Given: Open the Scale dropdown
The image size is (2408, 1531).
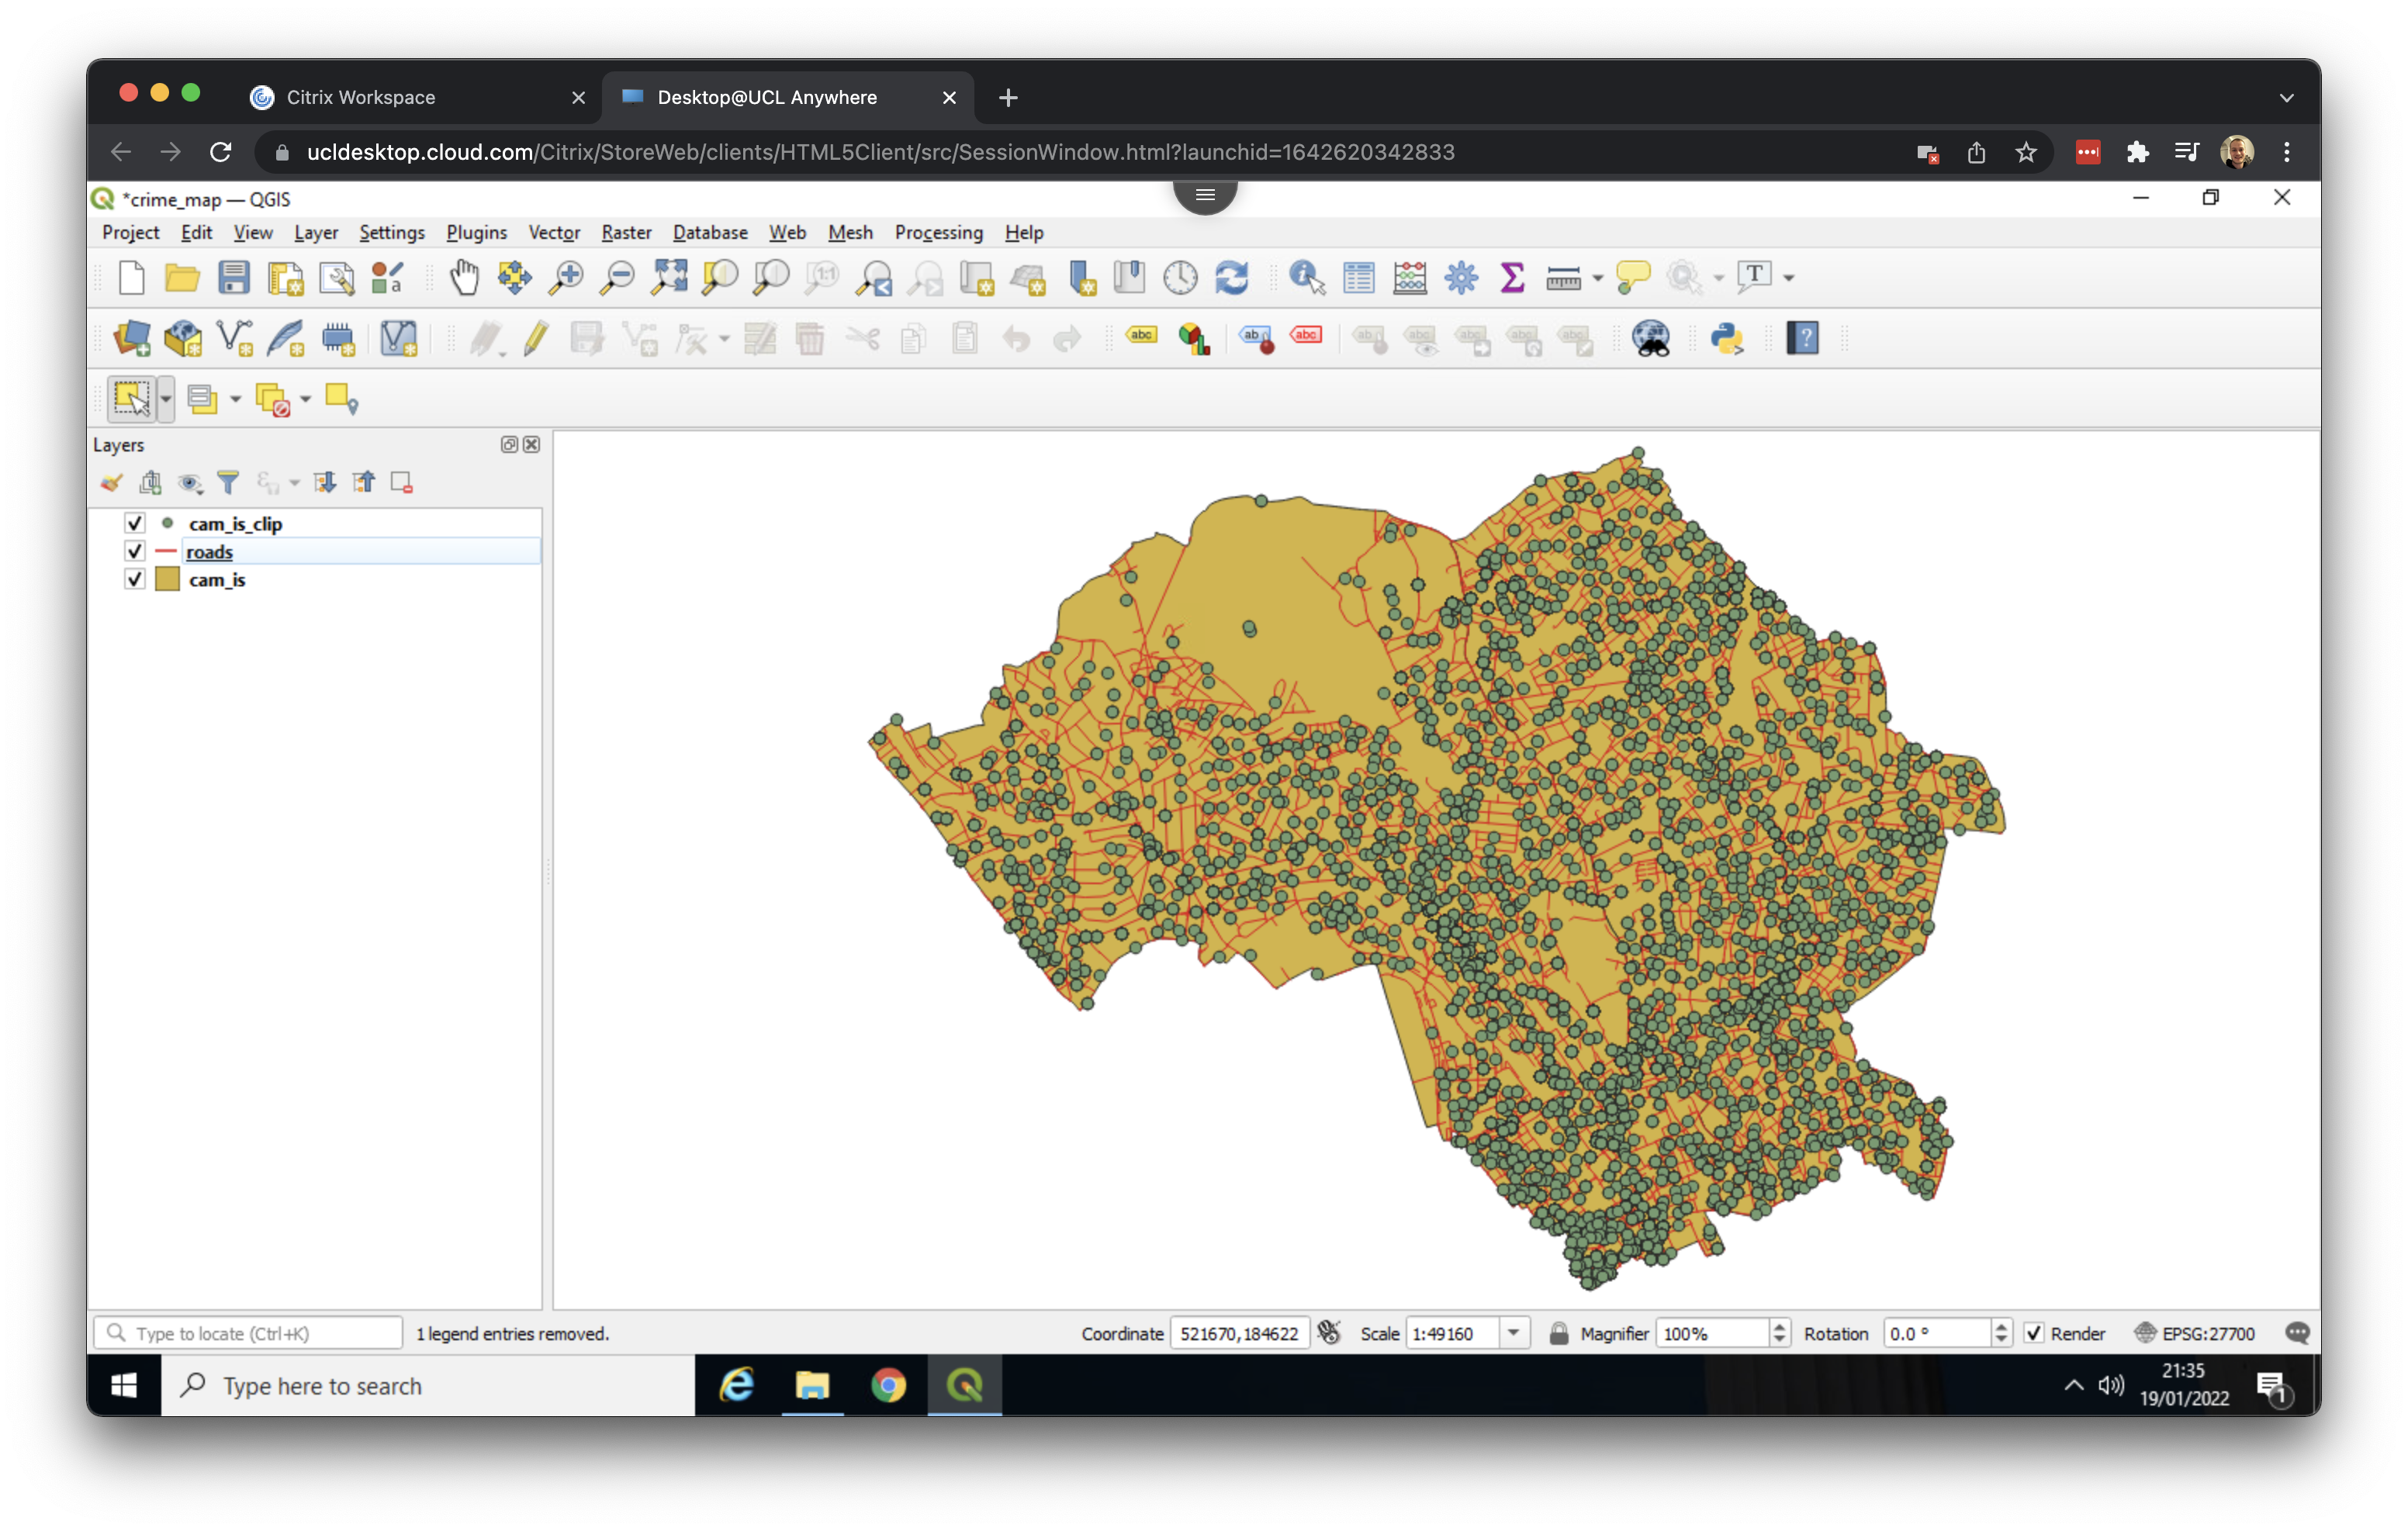Looking at the screenshot, I should (x=1513, y=1333).
